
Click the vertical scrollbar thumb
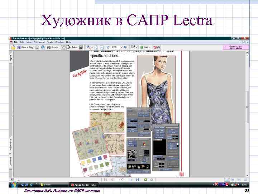pyautogui.click(x=247, y=107)
